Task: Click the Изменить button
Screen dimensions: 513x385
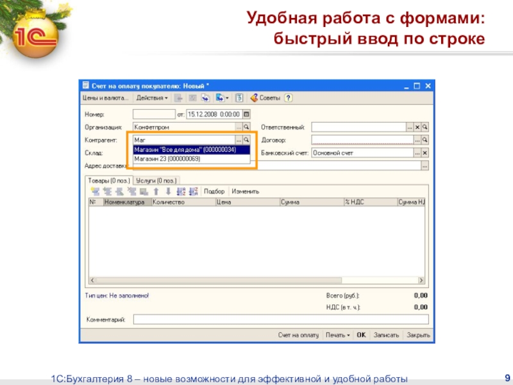Action: coord(246,191)
